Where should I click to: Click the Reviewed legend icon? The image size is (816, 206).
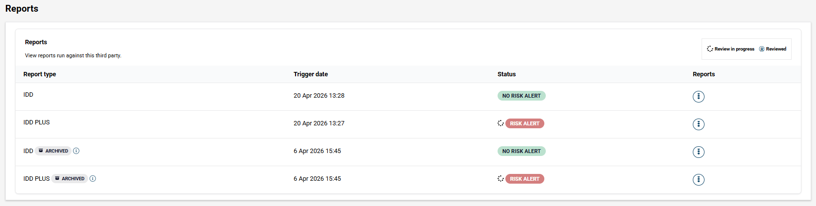[761, 49]
